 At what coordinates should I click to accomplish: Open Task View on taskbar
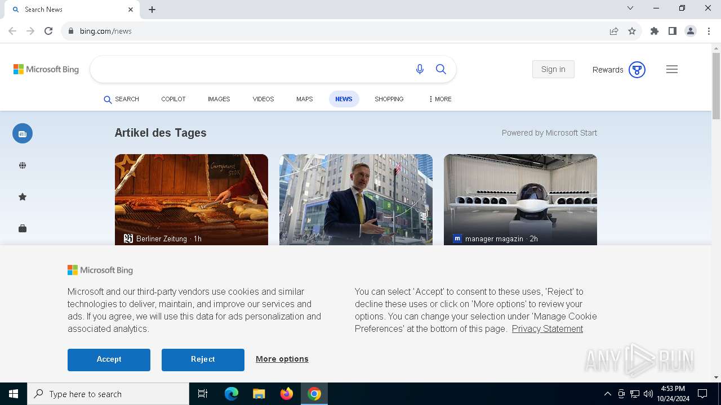pos(203,394)
